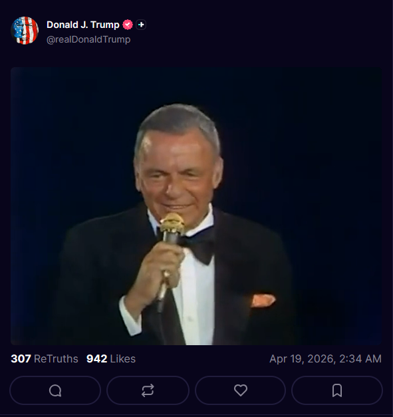393x417 pixels.
Task: Click the word ReTruths under the video
Action: click(56, 358)
